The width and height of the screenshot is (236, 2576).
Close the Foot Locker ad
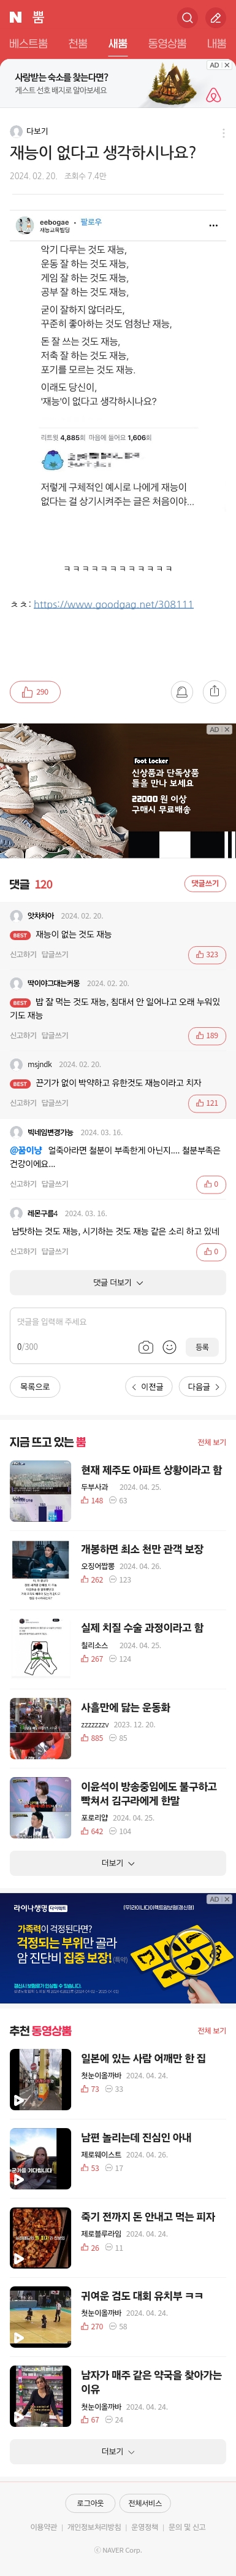[227, 729]
